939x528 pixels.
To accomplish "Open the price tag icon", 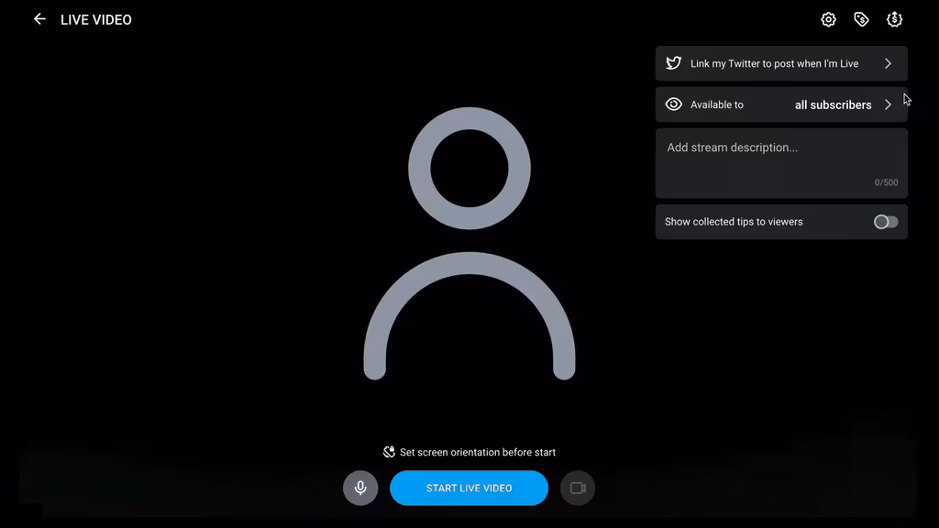I will point(861,19).
